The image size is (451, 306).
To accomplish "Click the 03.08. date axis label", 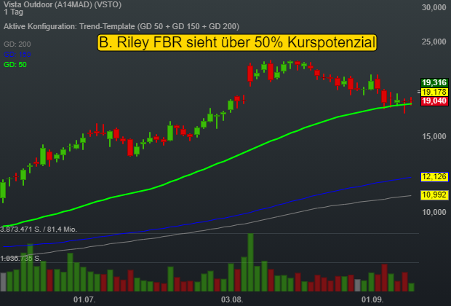I will click(x=232, y=299).
